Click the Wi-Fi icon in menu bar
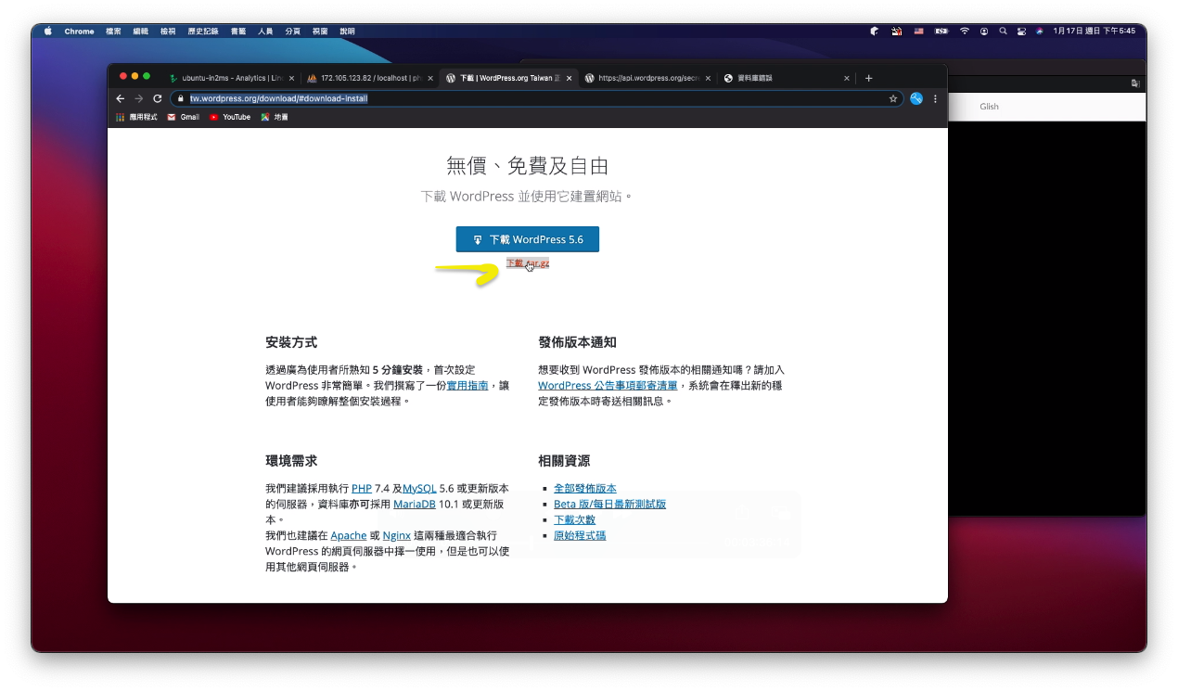This screenshot has height=691, width=1178. [965, 31]
